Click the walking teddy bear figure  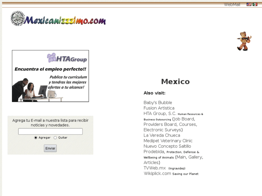pos(244,41)
